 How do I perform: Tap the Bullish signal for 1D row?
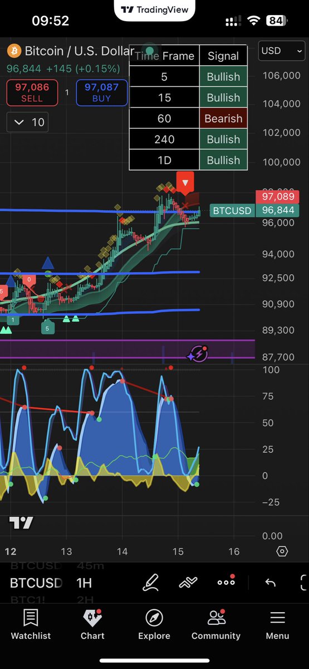(x=223, y=160)
